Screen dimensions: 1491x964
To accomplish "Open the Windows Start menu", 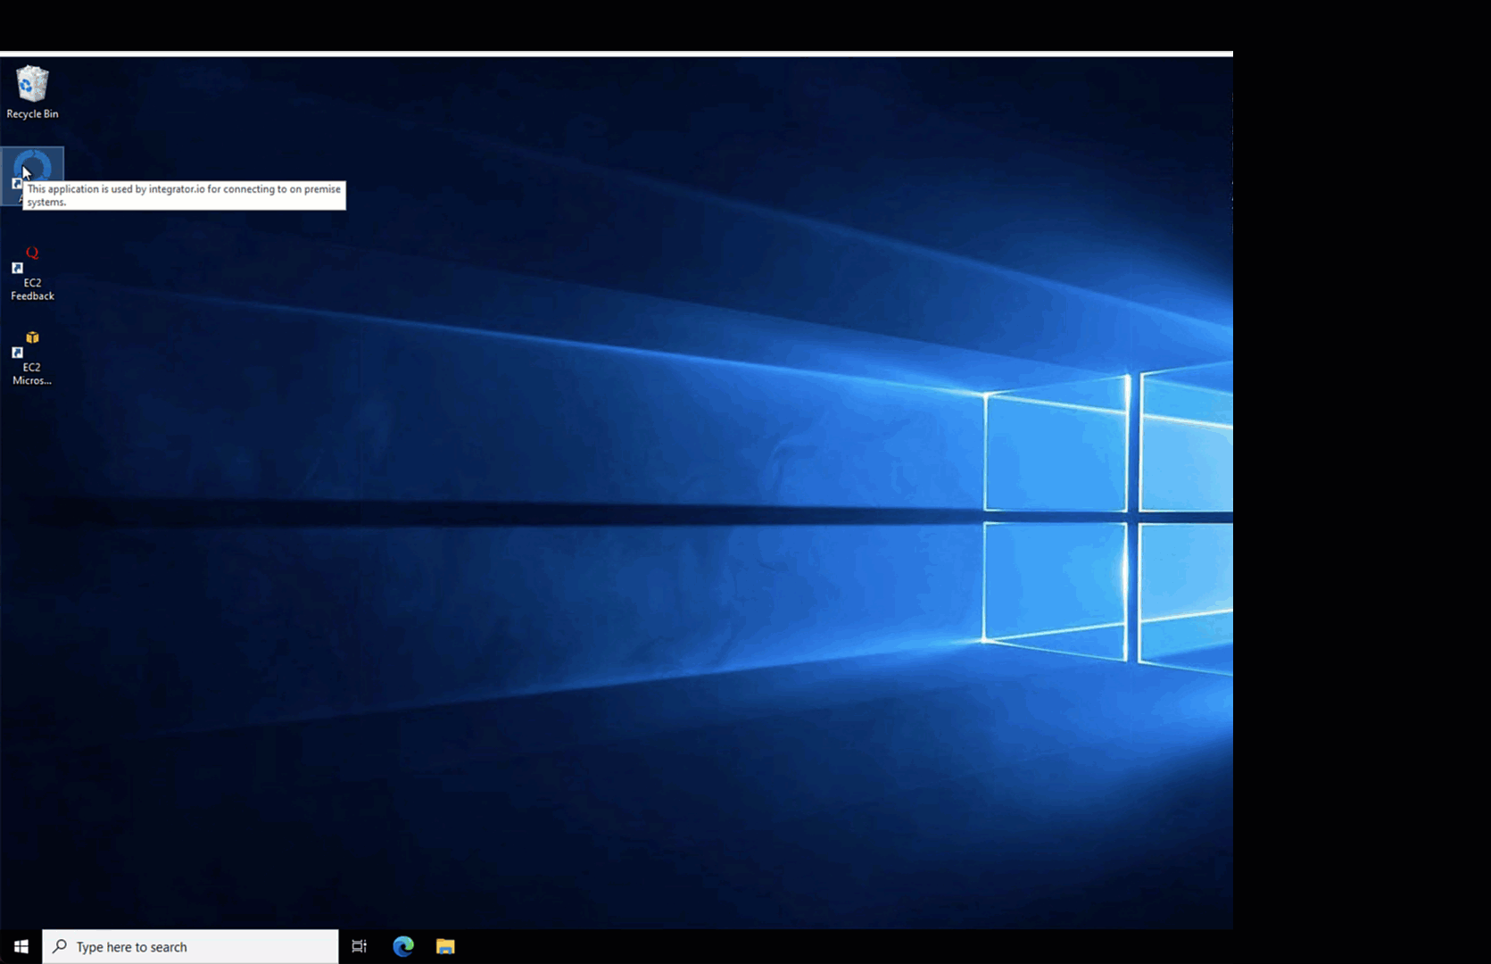I will click(x=21, y=947).
